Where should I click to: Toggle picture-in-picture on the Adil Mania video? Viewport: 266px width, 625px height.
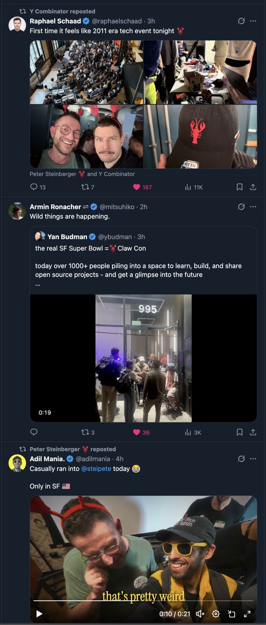coord(231,614)
